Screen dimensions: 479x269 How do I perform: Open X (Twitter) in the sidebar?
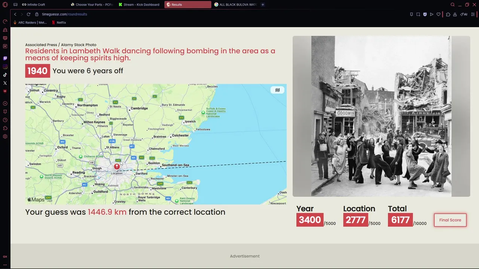pos(5,83)
